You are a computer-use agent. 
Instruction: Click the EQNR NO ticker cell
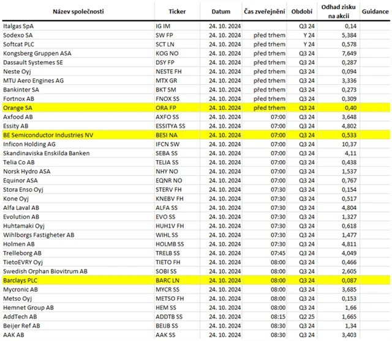170,181
